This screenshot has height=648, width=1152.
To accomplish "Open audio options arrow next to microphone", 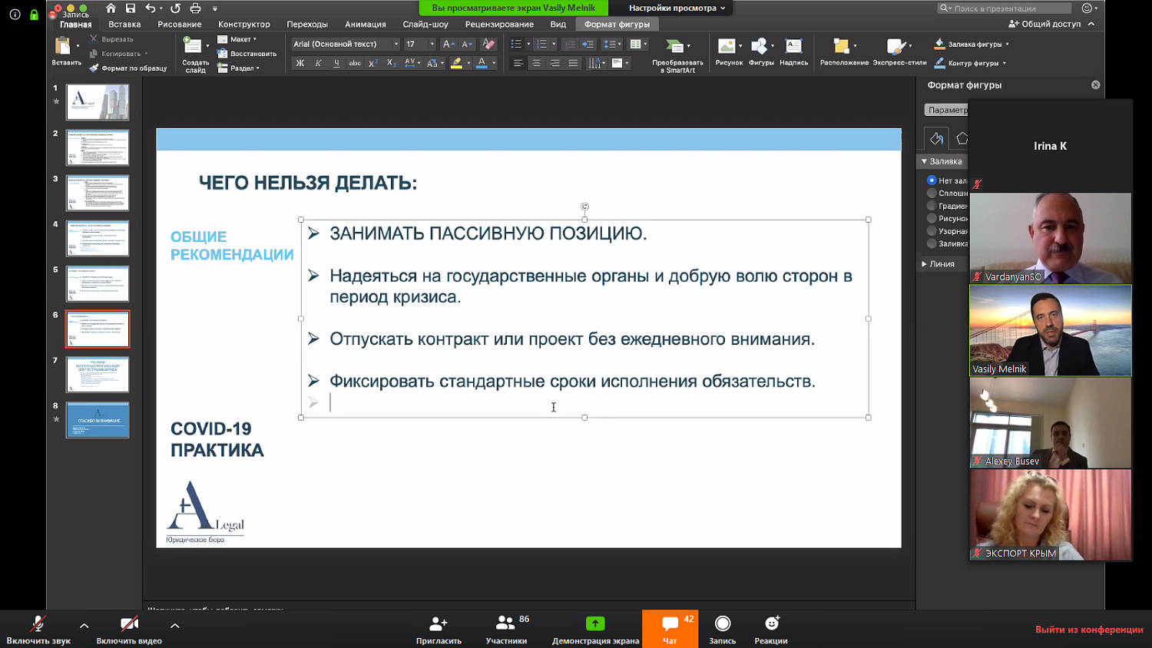I will click(84, 626).
